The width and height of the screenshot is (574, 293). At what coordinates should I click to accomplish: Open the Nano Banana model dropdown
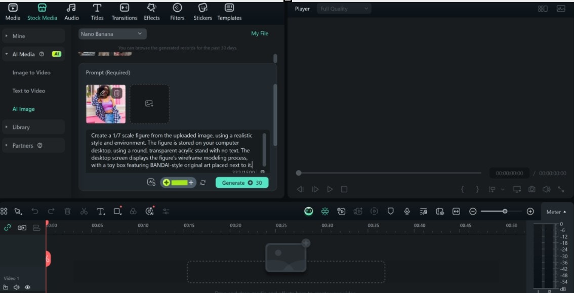(112, 34)
